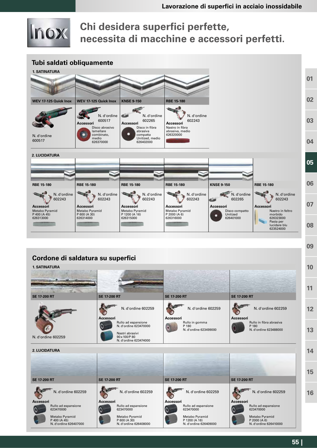Jump to chapter tab 09
Viewport: 317px width, 448px height.
click(x=311, y=246)
